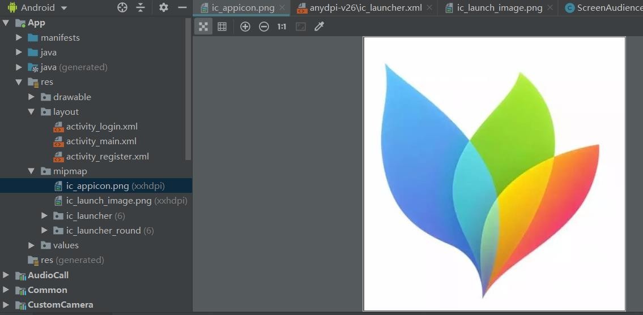The height and width of the screenshot is (315, 643).
Task: Select ic_appicon.png (xxhdpi) in the tree
Action: (x=96, y=185)
